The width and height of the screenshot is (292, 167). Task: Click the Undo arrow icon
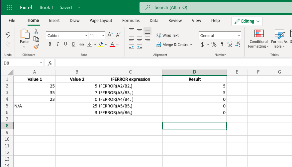8,35
